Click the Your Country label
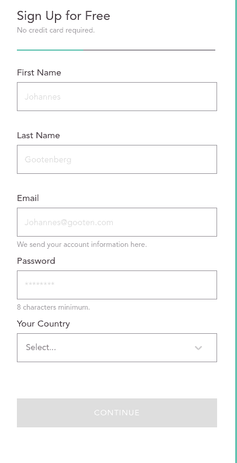The width and height of the screenshot is (237, 463). (x=43, y=324)
